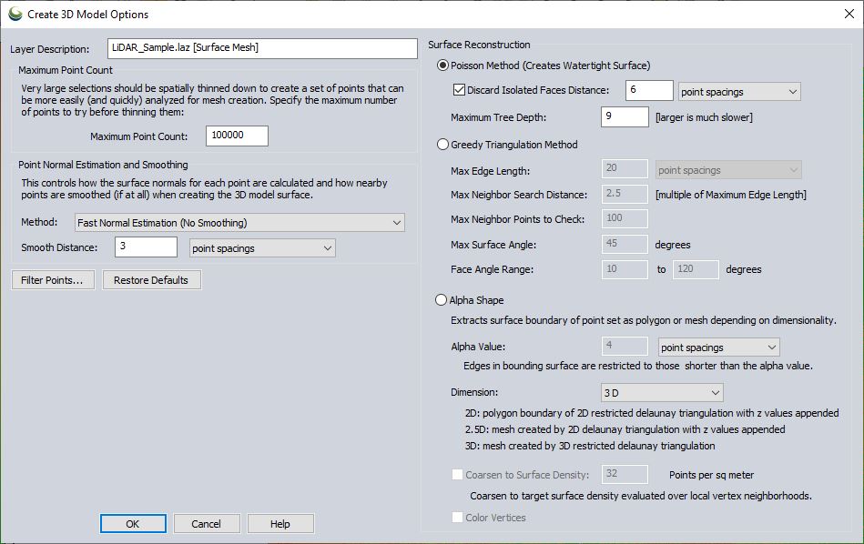Open the normal estimation Method dropdown
Screen dimensions: 864x544
click(x=239, y=223)
